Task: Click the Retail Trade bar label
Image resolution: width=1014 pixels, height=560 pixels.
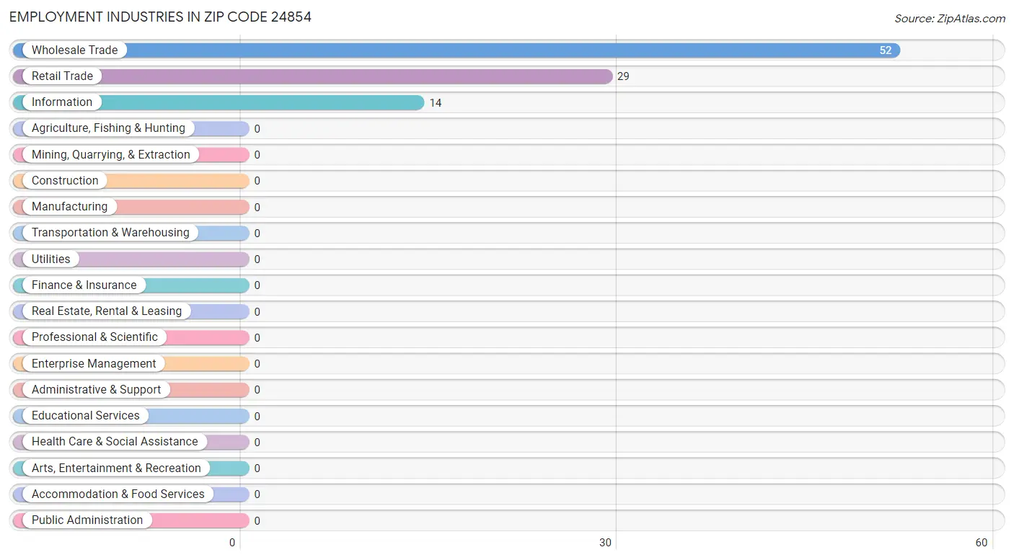Action: tap(62, 76)
